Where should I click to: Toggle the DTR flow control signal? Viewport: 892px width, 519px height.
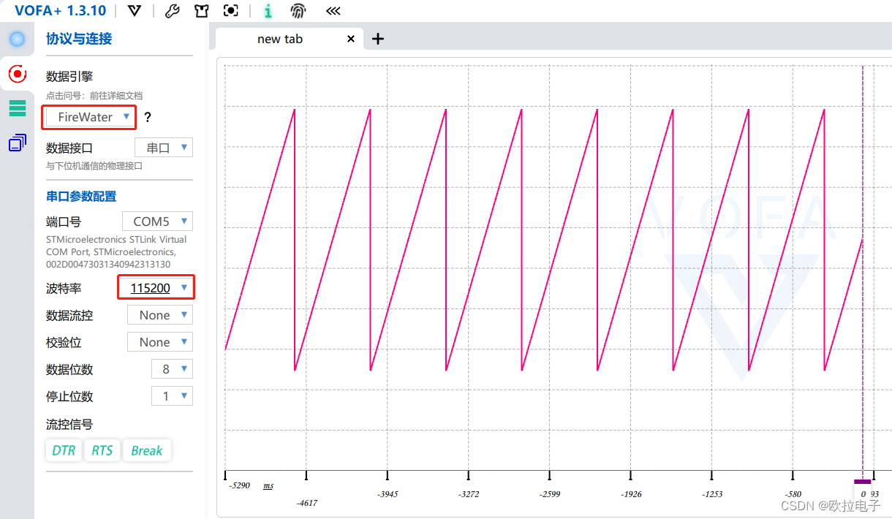pyautogui.click(x=63, y=450)
